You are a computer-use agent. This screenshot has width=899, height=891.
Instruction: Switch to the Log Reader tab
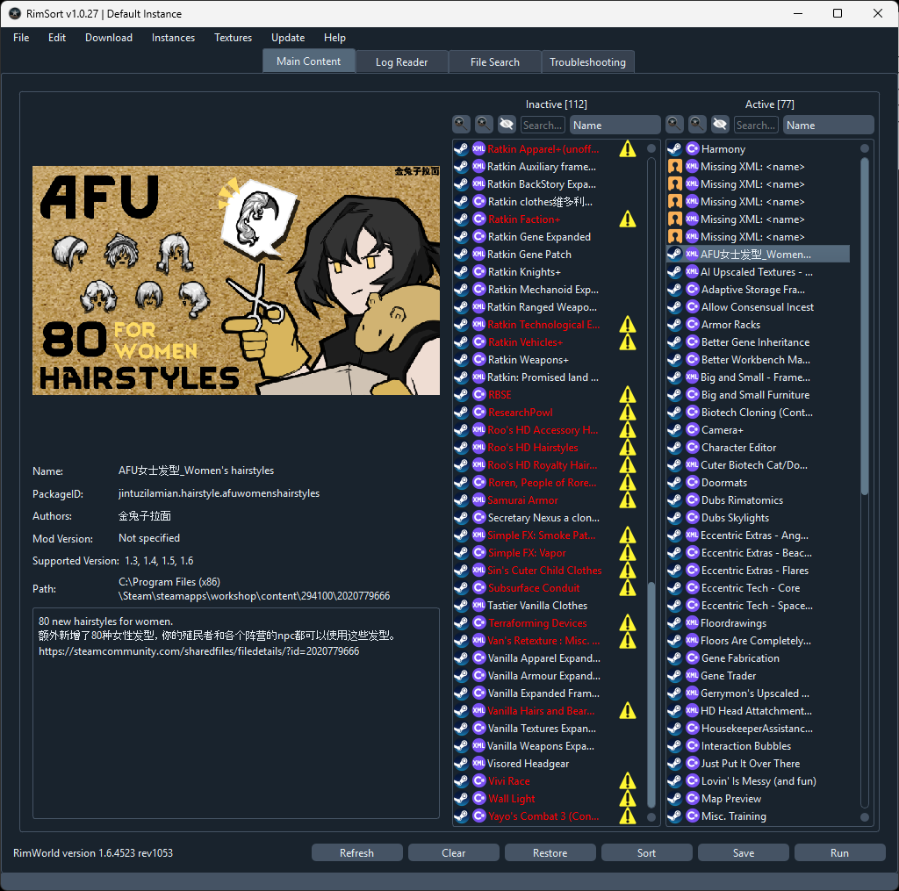coord(401,62)
